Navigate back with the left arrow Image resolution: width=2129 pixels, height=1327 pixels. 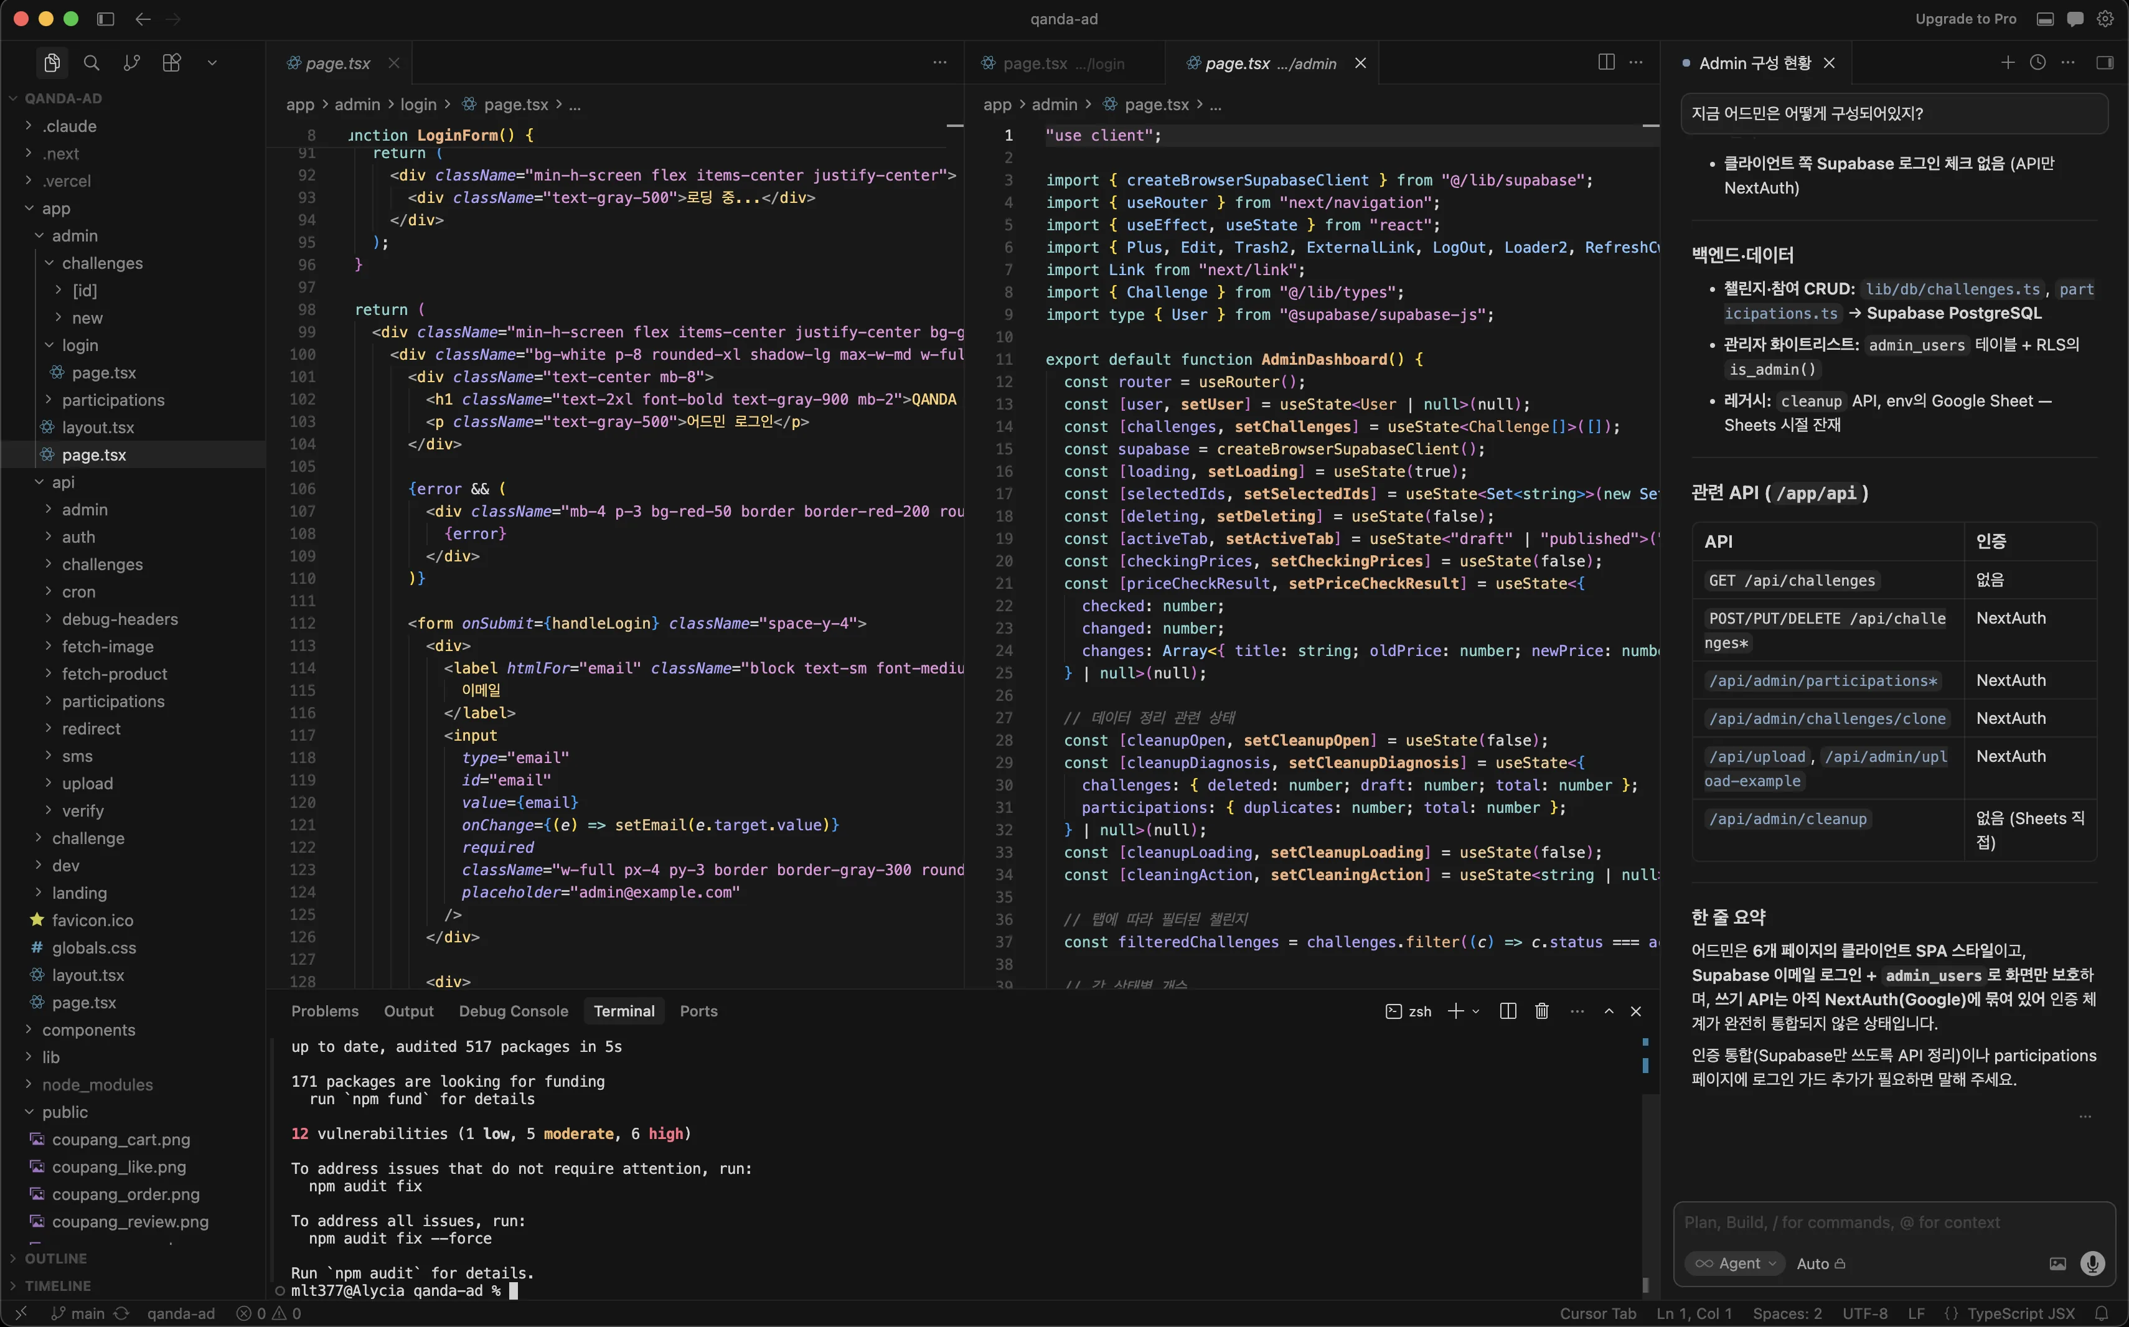pyautogui.click(x=143, y=19)
